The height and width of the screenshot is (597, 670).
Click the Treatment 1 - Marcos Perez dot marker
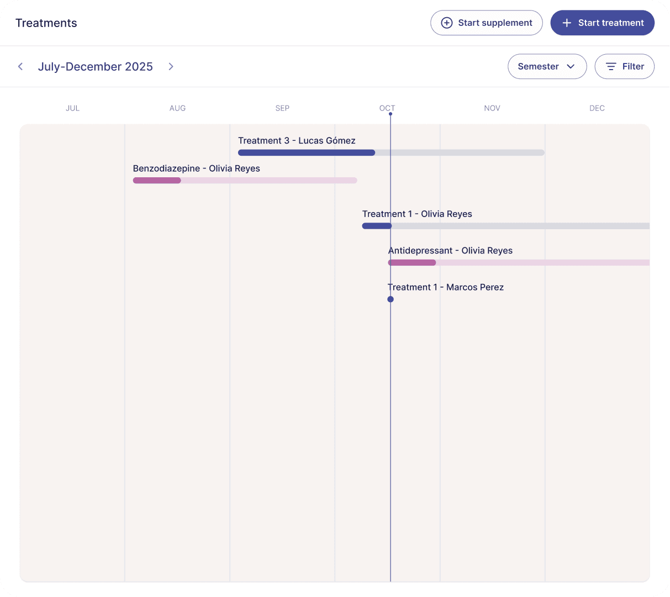[x=391, y=299]
